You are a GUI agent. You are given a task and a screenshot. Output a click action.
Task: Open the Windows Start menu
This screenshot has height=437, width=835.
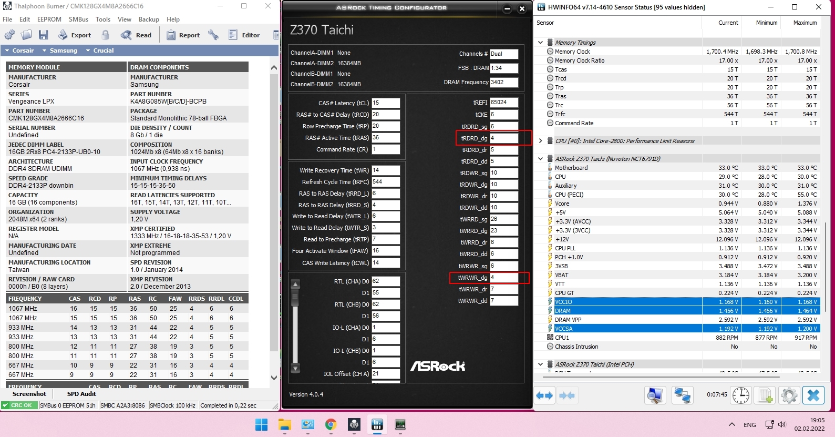coord(261,424)
